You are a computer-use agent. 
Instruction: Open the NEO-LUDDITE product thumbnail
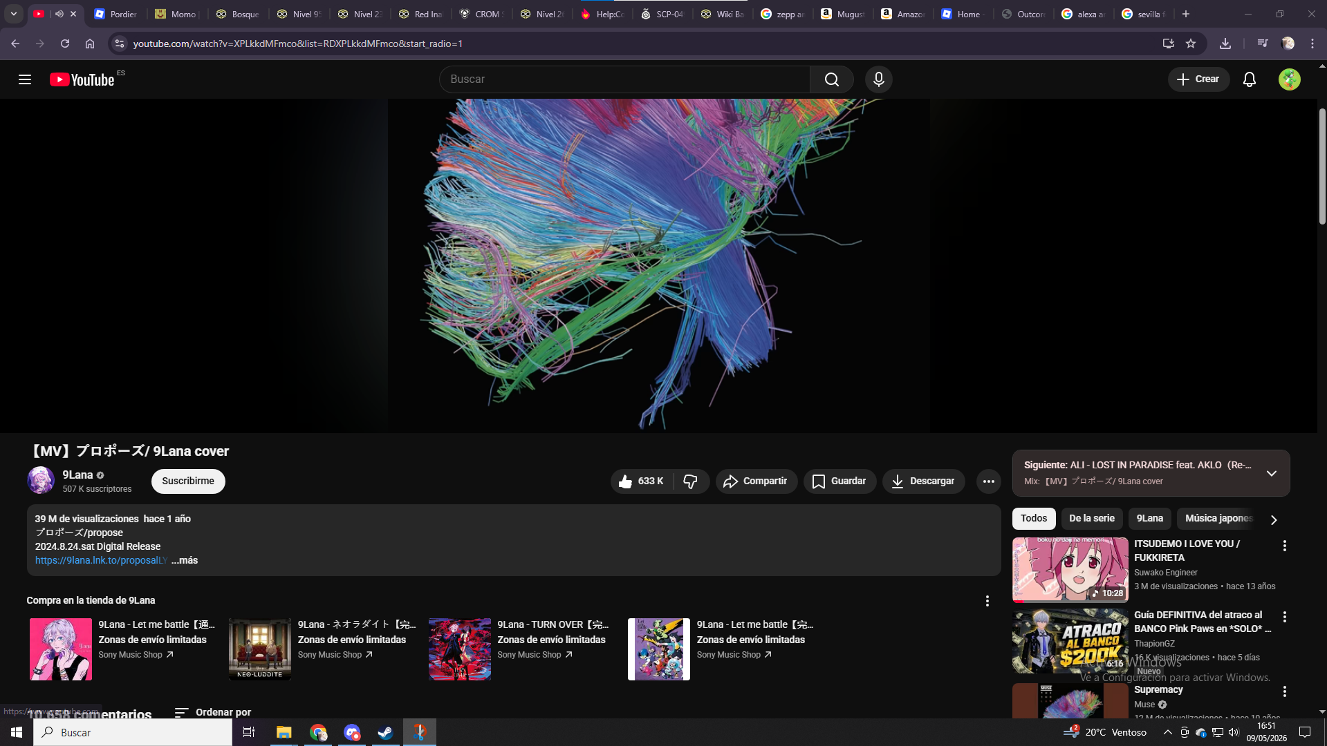coord(260,649)
